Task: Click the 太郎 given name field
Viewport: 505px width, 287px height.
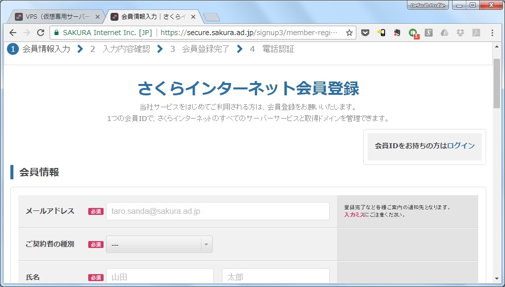Action: point(276,277)
